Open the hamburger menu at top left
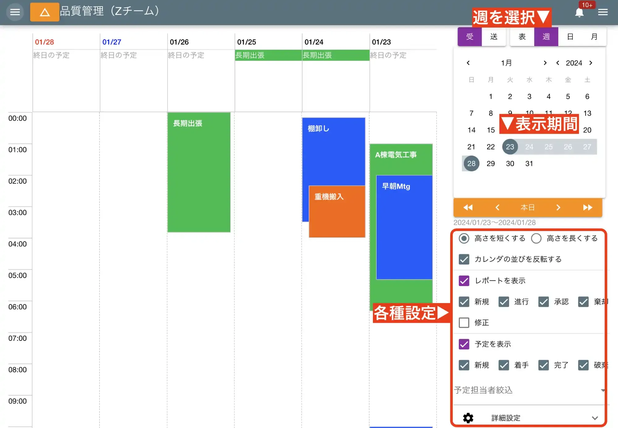The width and height of the screenshot is (618, 428). click(x=15, y=12)
